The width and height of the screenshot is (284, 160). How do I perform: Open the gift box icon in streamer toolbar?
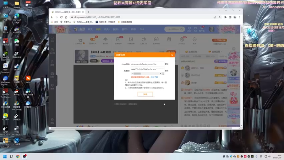(169, 39)
